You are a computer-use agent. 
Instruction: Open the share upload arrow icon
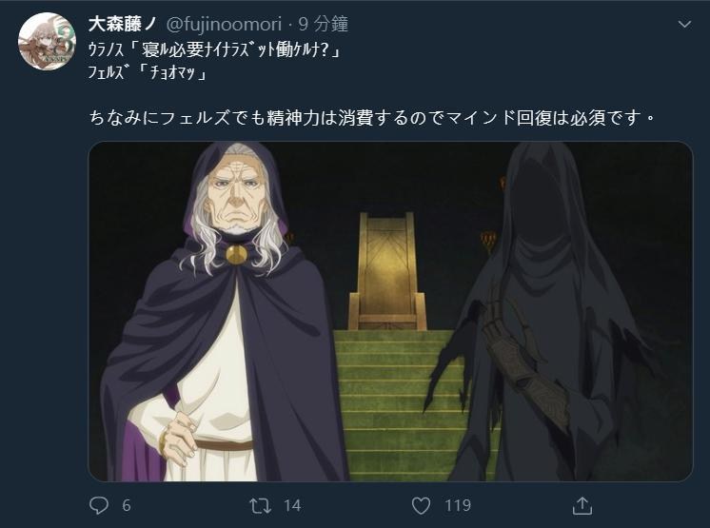(582, 505)
